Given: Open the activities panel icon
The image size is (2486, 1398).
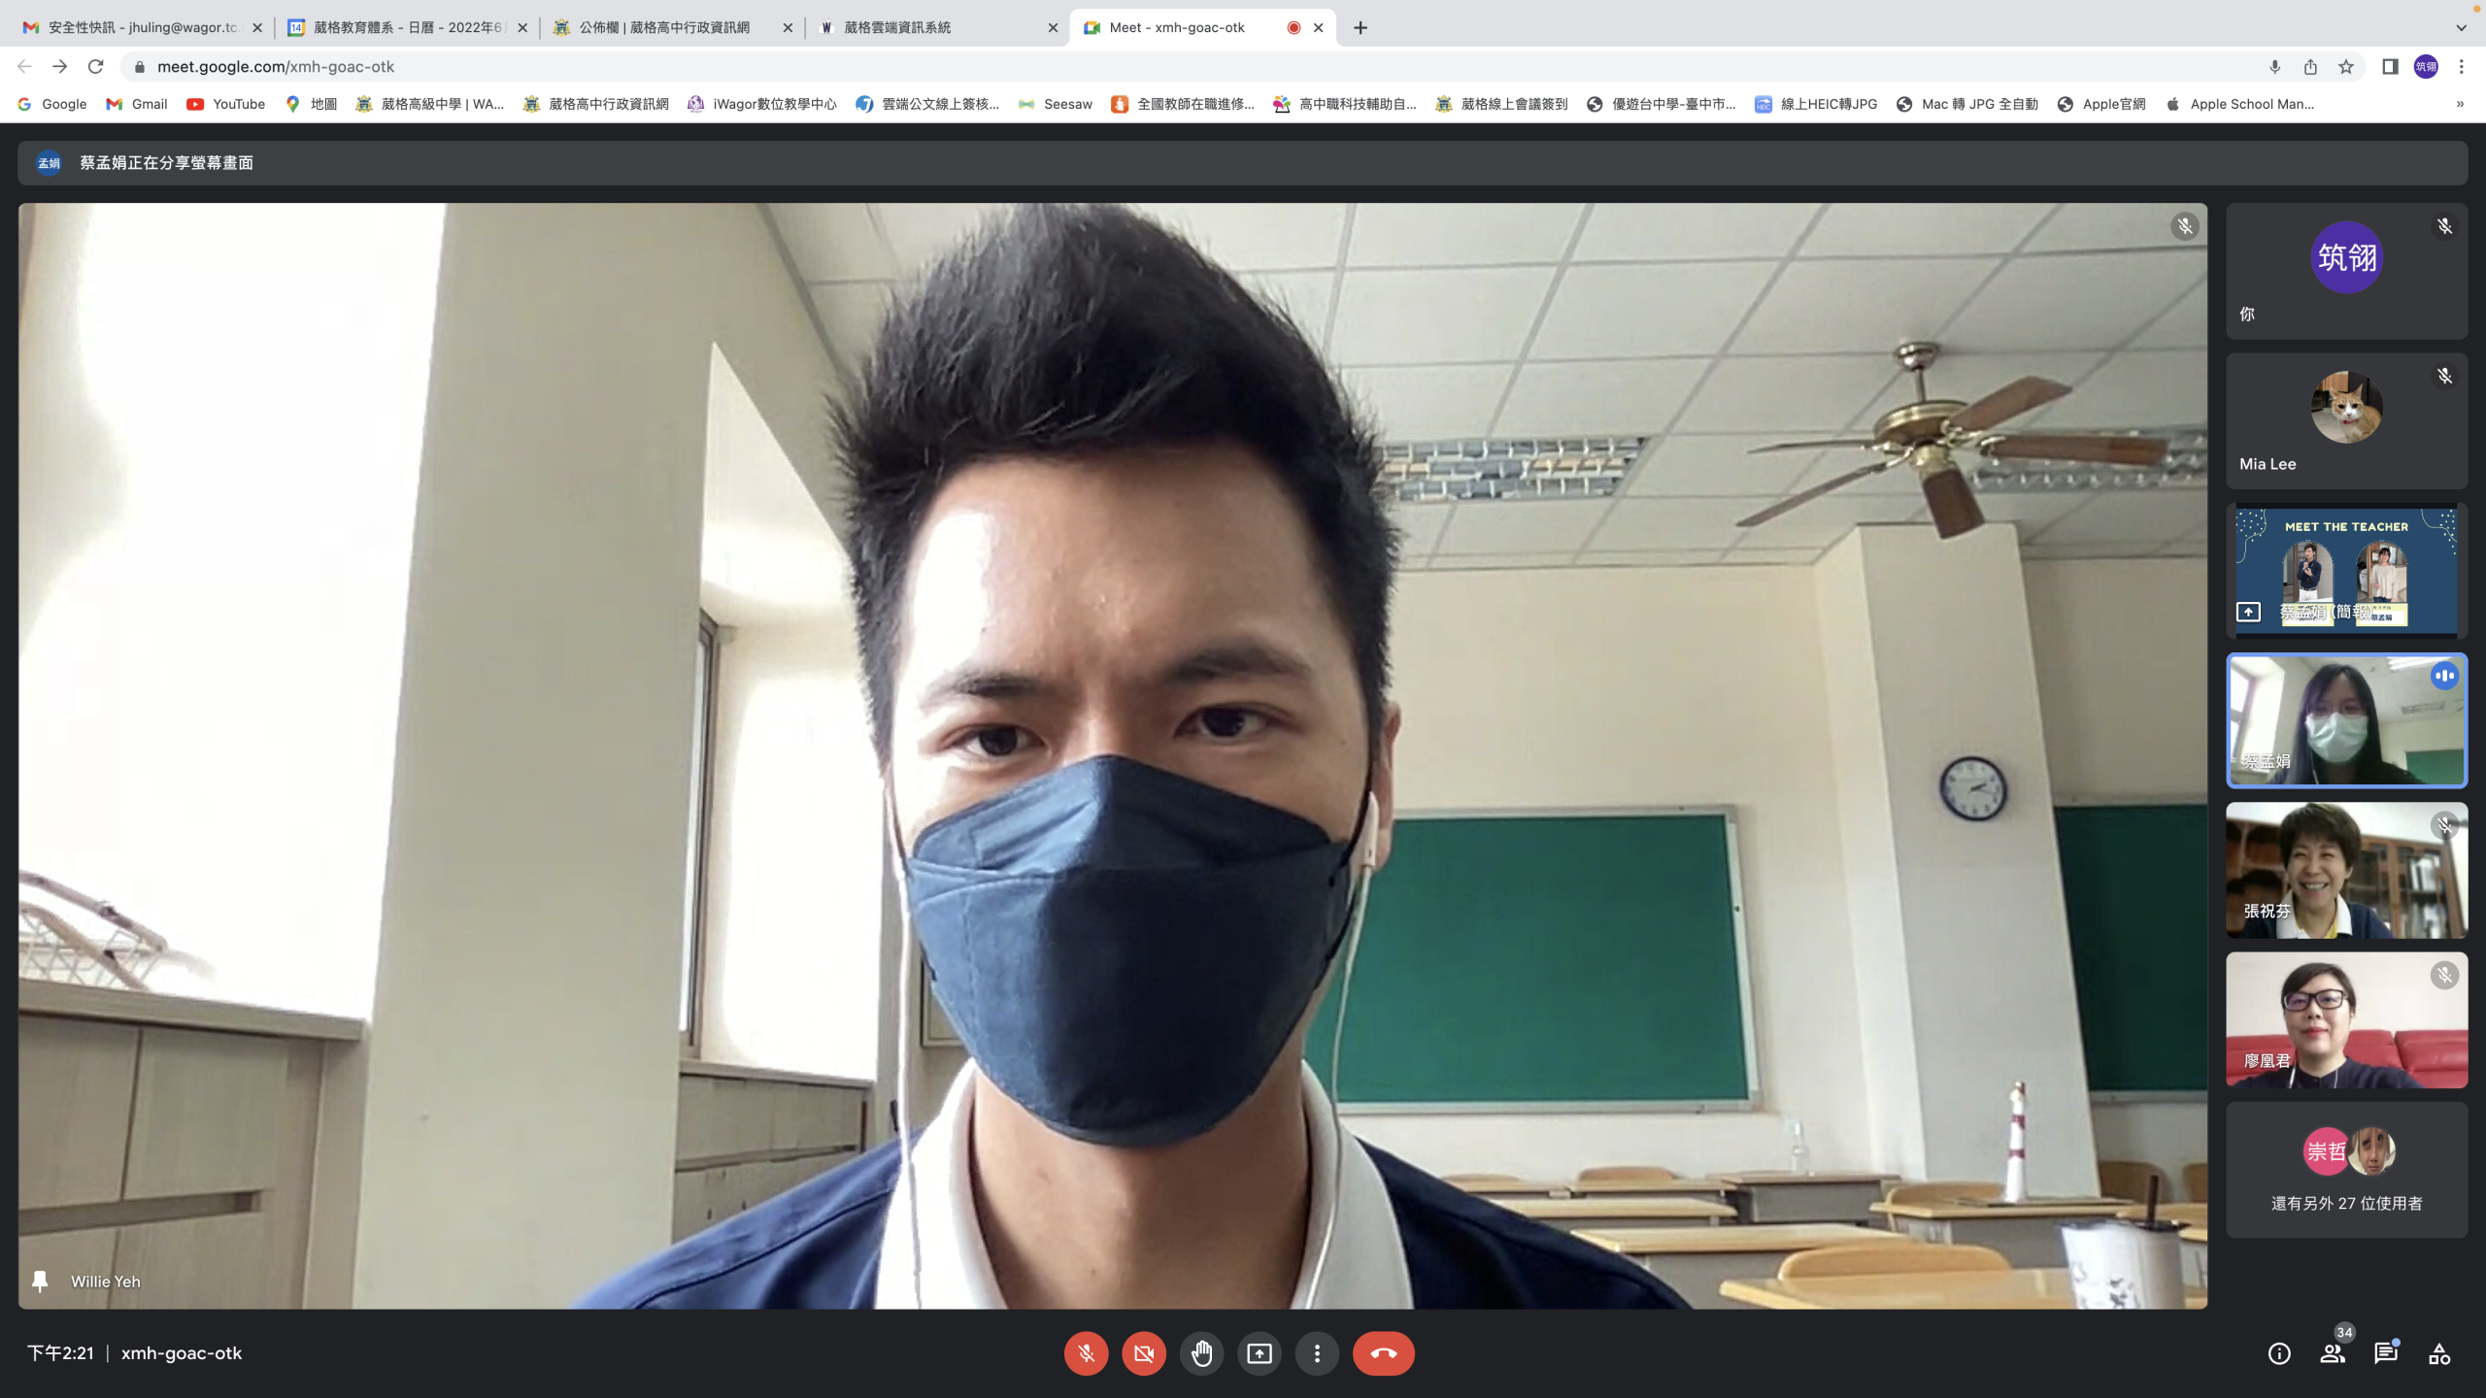Looking at the screenshot, I should tap(2439, 1353).
